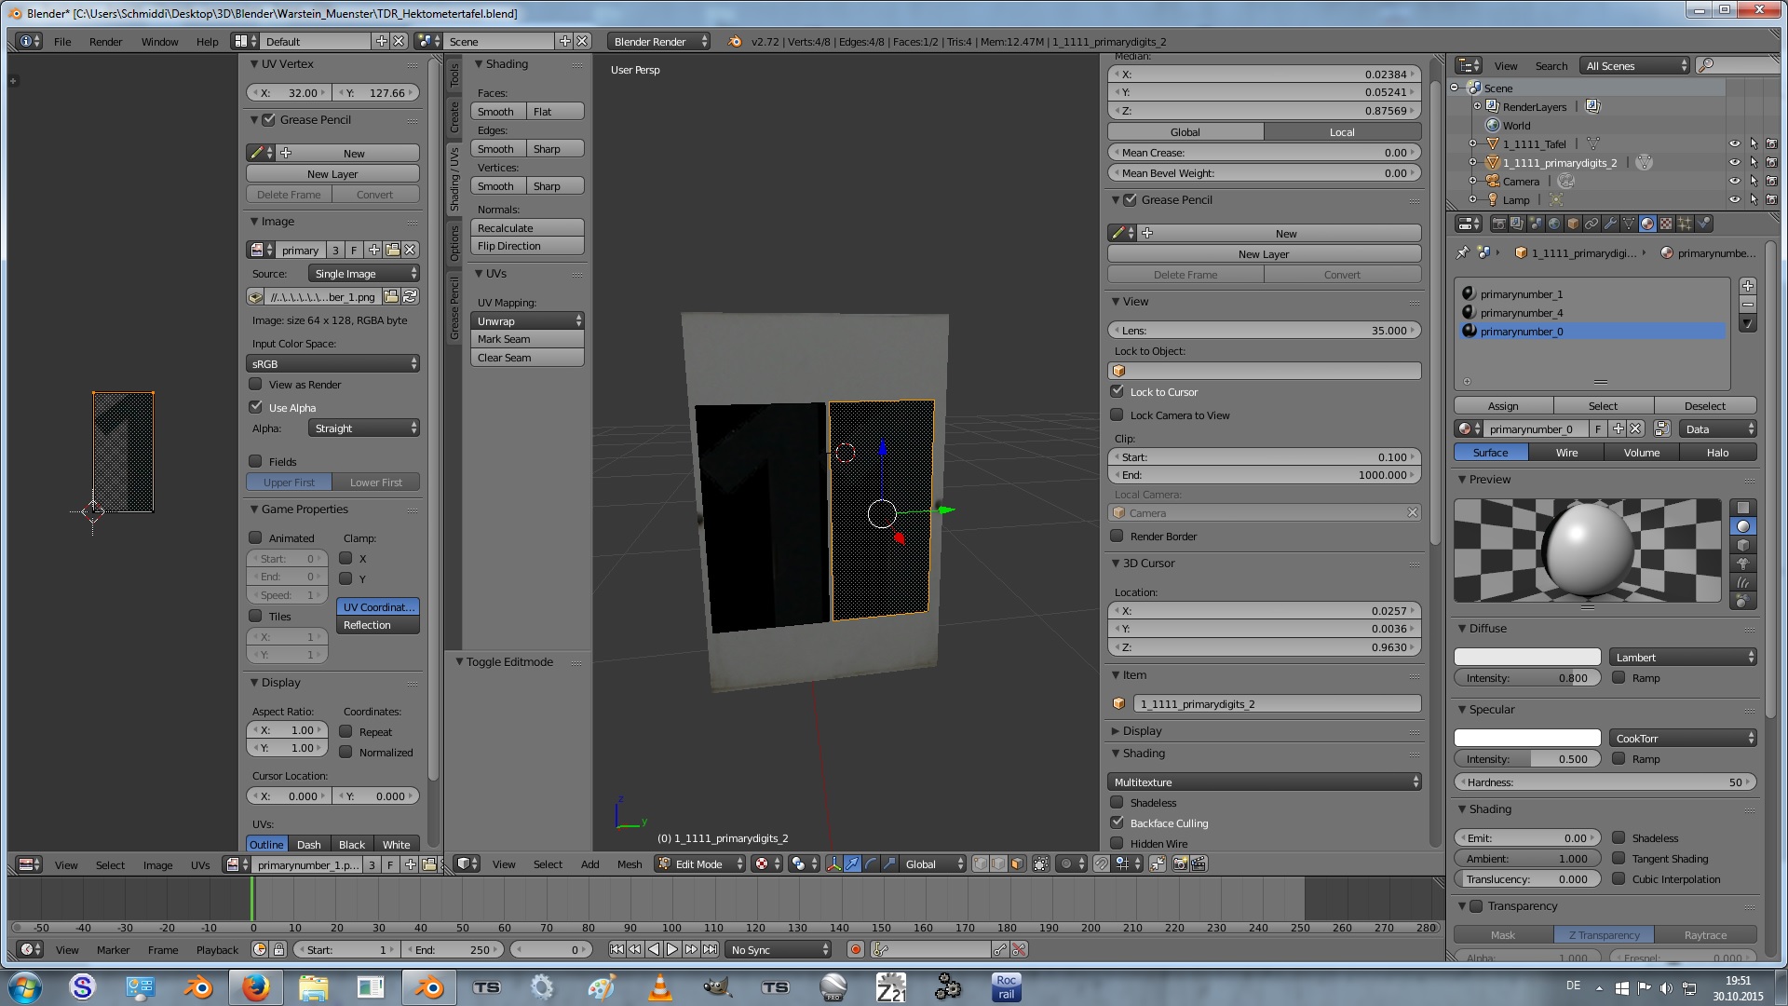Open the Render menu in top bar
1788x1006 pixels.
[x=105, y=42]
